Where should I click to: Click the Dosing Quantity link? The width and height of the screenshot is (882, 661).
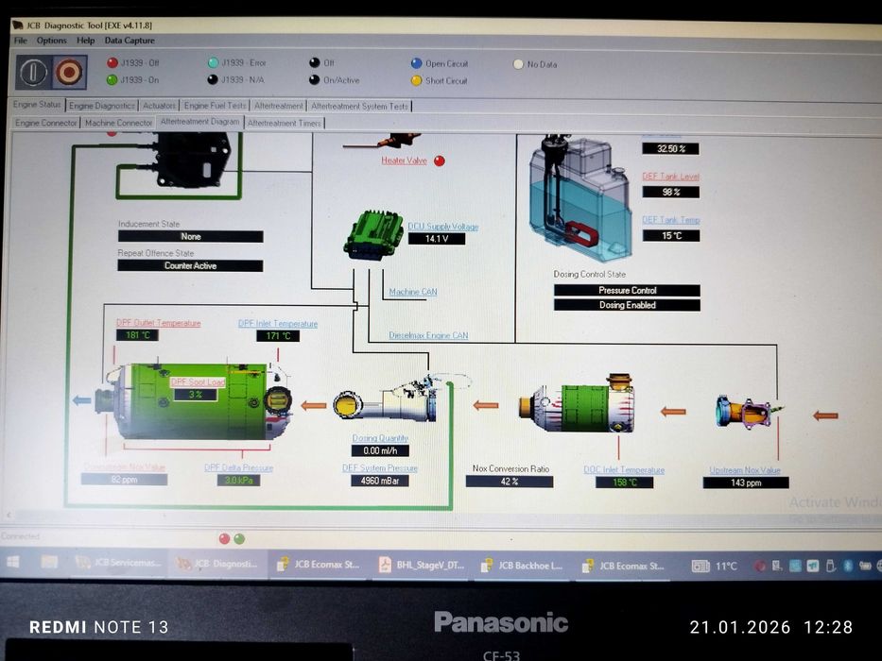380,438
